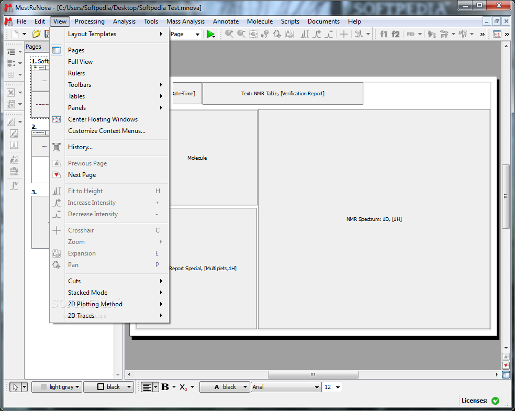Screen dimensions: 515x411
Task: Expand the 2D Plotting Method submenu
Action: click(x=109, y=304)
